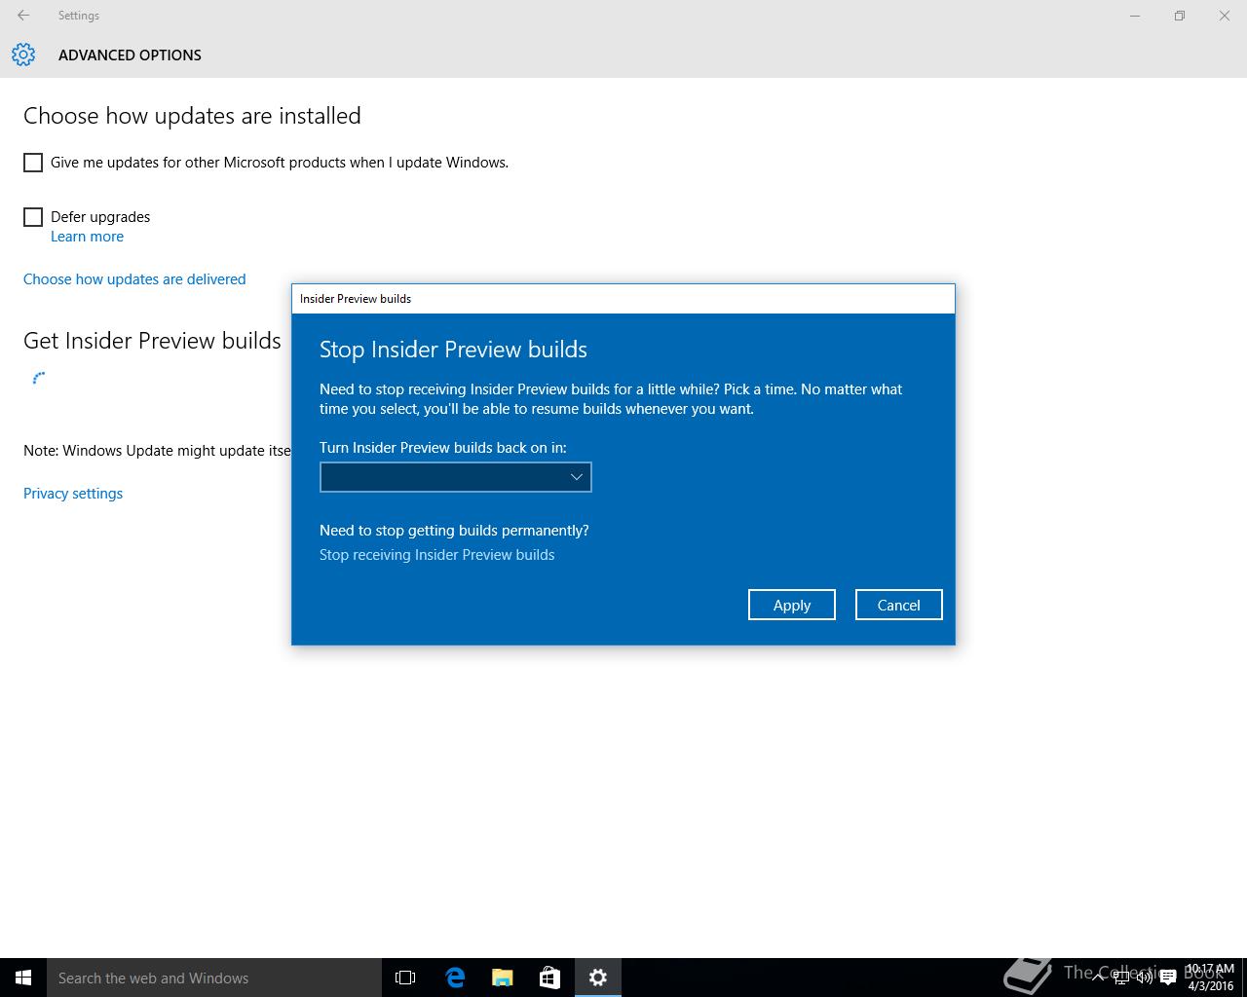This screenshot has height=997, width=1247.
Task: Click the Stop Insider Preview builds heading
Action: pyautogui.click(x=453, y=350)
